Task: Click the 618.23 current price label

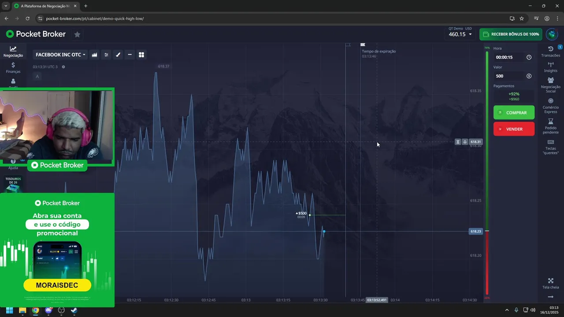Action: (476, 231)
